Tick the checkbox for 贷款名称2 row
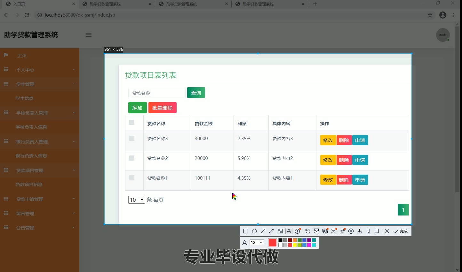Screen dimensions: 462x272 (x=132, y=158)
